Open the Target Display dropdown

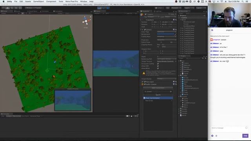tap(166, 79)
